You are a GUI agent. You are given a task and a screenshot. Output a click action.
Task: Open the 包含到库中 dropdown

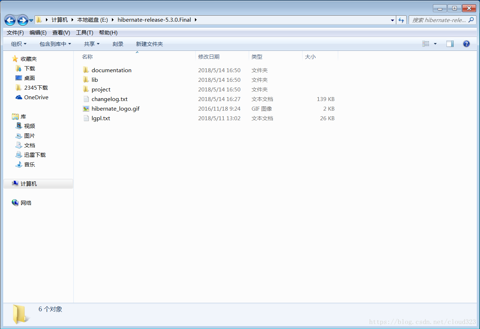55,44
